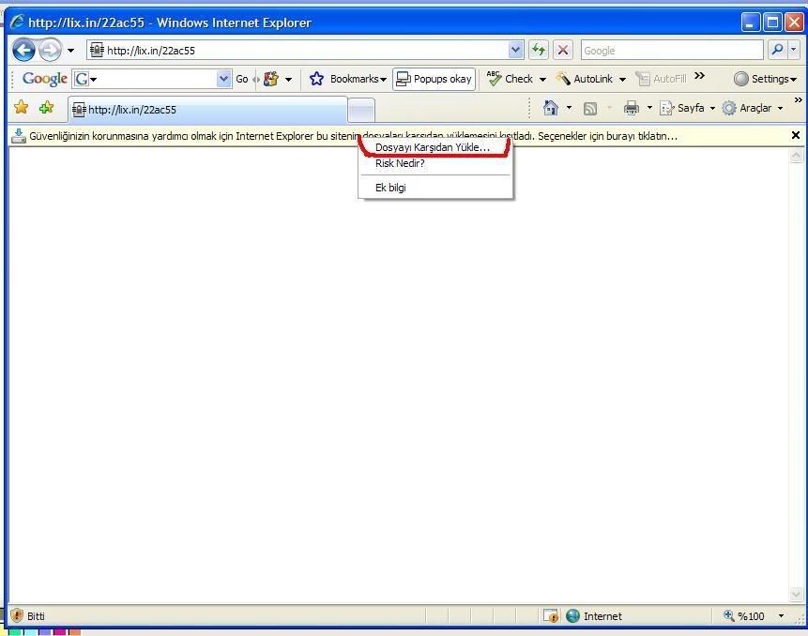Viewport: 808px width, 636px height.
Task: Click the Add to Favorites icon
Action: [x=46, y=108]
